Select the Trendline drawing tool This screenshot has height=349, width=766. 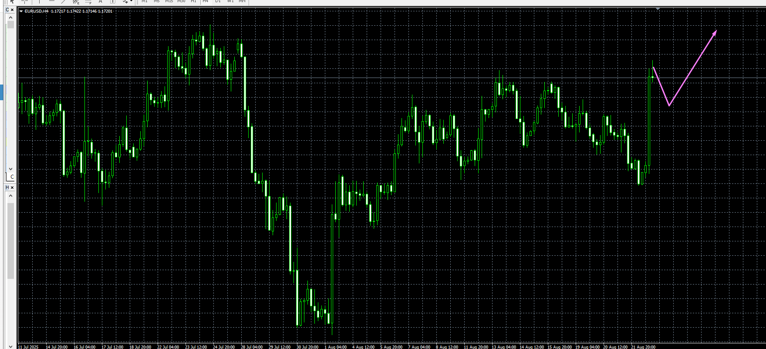pyautogui.click(x=64, y=1)
